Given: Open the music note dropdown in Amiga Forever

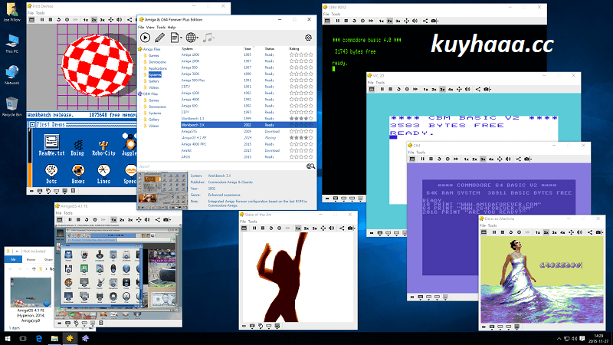Looking at the screenshot, I should pyautogui.click(x=208, y=38).
